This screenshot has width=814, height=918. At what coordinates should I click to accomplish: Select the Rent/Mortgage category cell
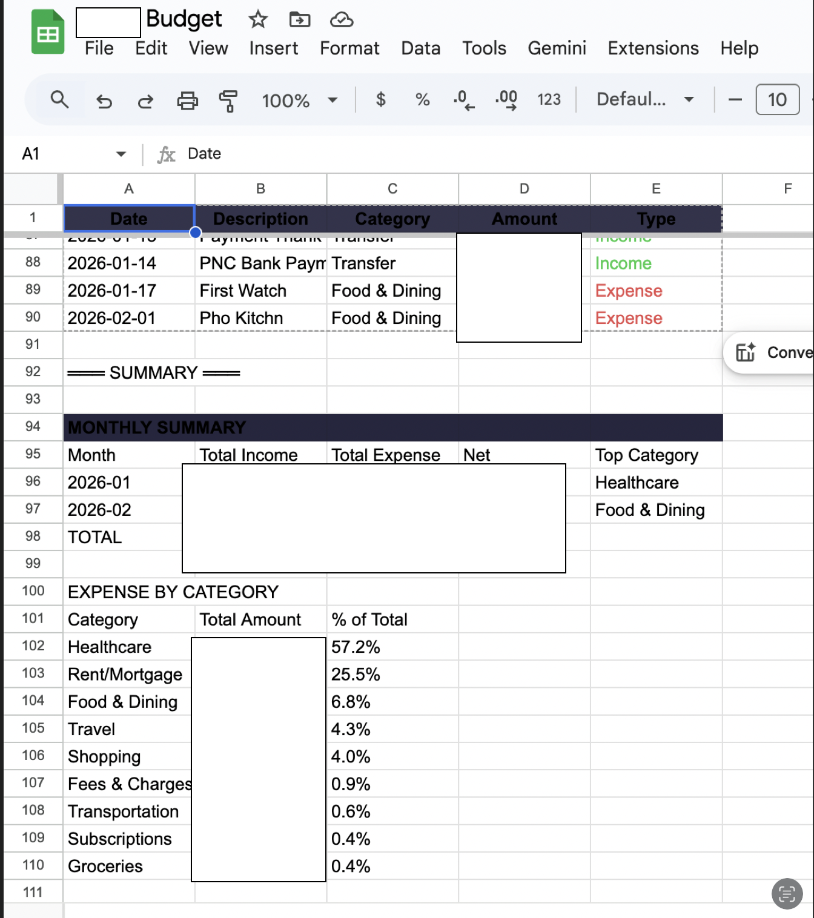click(x=127, y=674)
